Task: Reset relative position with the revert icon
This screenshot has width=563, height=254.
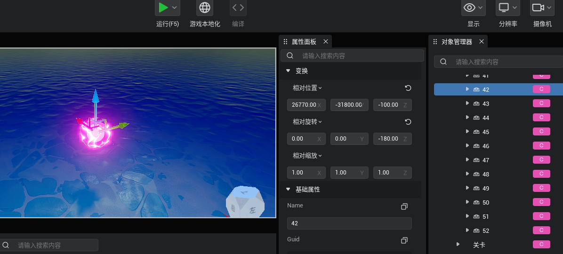Action: pos(408,88)
